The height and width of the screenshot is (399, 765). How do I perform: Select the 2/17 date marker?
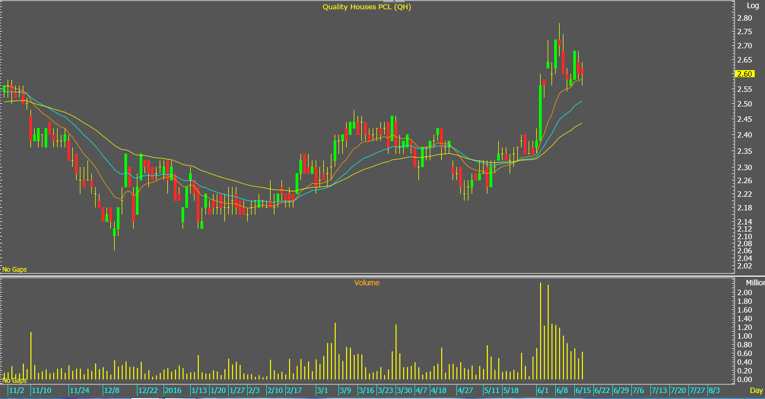[294, 390]
